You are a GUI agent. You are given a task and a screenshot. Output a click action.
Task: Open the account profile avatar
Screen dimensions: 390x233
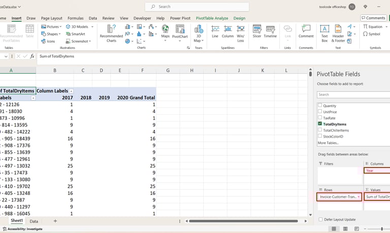[352, 7]
